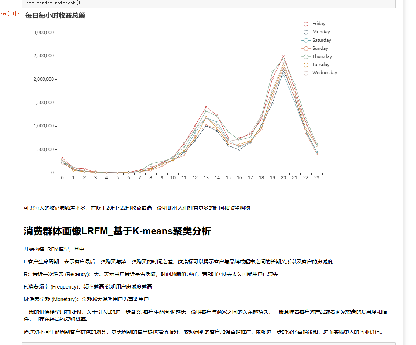Click the y-axis label 3,000,000

pos(44,32)
